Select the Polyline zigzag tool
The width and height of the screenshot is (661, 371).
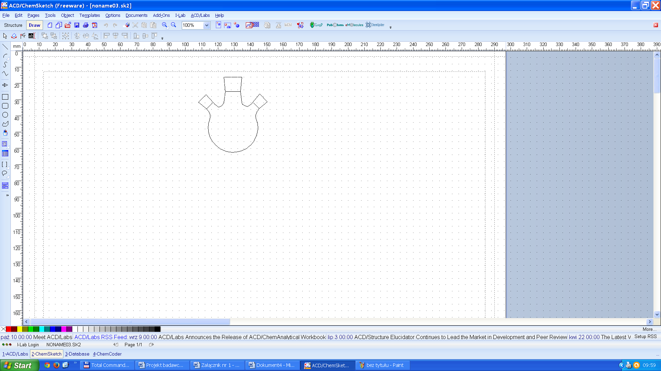pyautogui.click(x=5, y=74)
